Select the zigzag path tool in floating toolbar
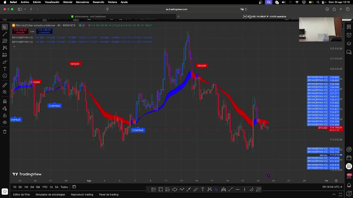The height and width of the screenshot is (198, 353). [x=182, y=189]
